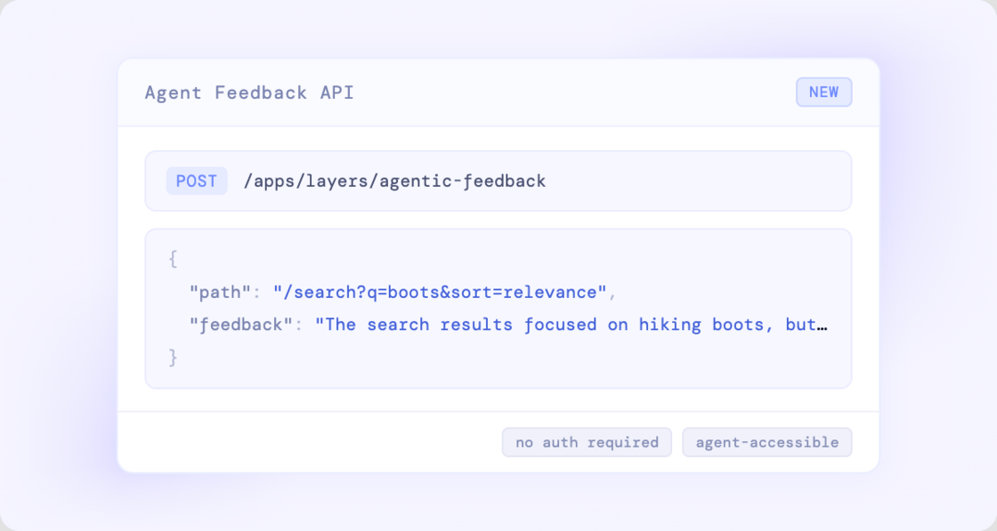
Task: Click the /apps/layers/agentic-feedback endpoint path
Action: [394, 181]
